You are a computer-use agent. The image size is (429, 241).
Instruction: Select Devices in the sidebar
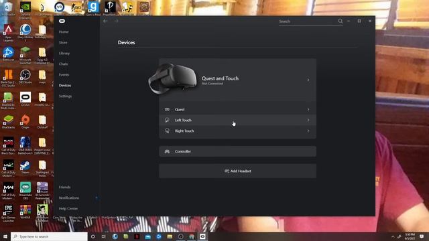[x=65, y=85]
